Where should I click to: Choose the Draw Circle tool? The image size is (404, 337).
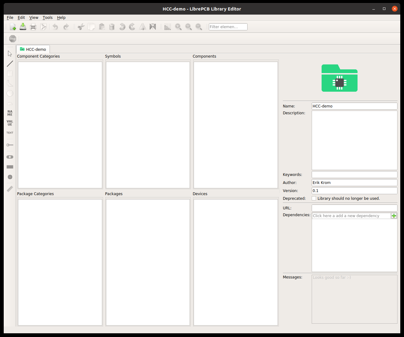pyautogui.click(x=10, y=93)
